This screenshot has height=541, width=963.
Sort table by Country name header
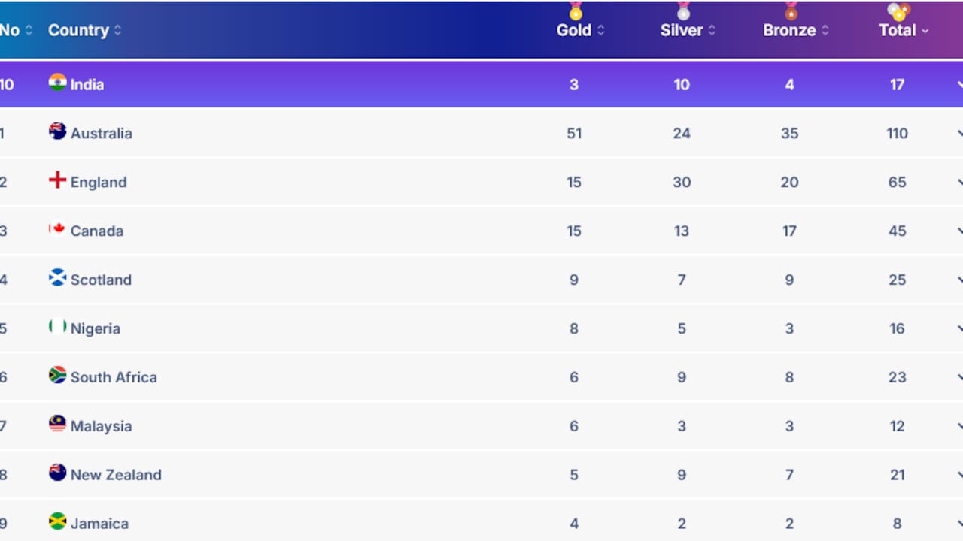pos(85,30)
